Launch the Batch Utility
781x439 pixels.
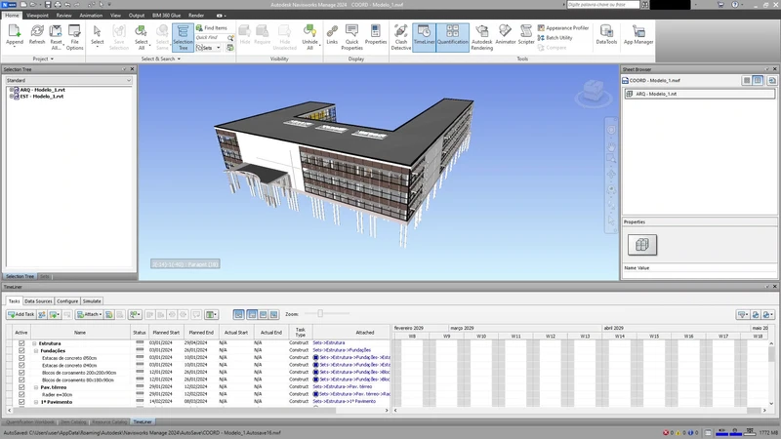tap(555, 38)
